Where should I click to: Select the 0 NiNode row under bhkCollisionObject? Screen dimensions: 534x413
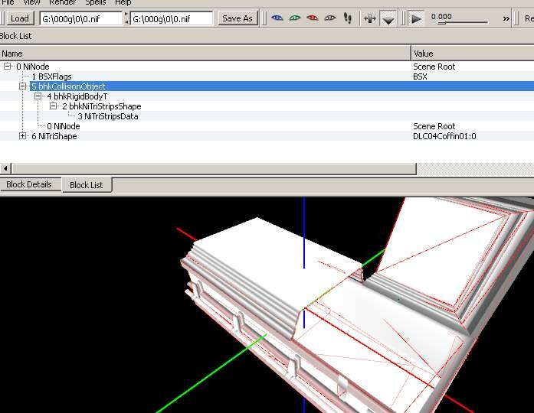[267, 126]
